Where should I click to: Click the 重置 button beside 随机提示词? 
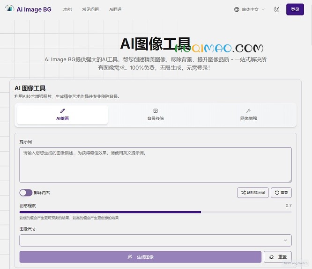281,193
